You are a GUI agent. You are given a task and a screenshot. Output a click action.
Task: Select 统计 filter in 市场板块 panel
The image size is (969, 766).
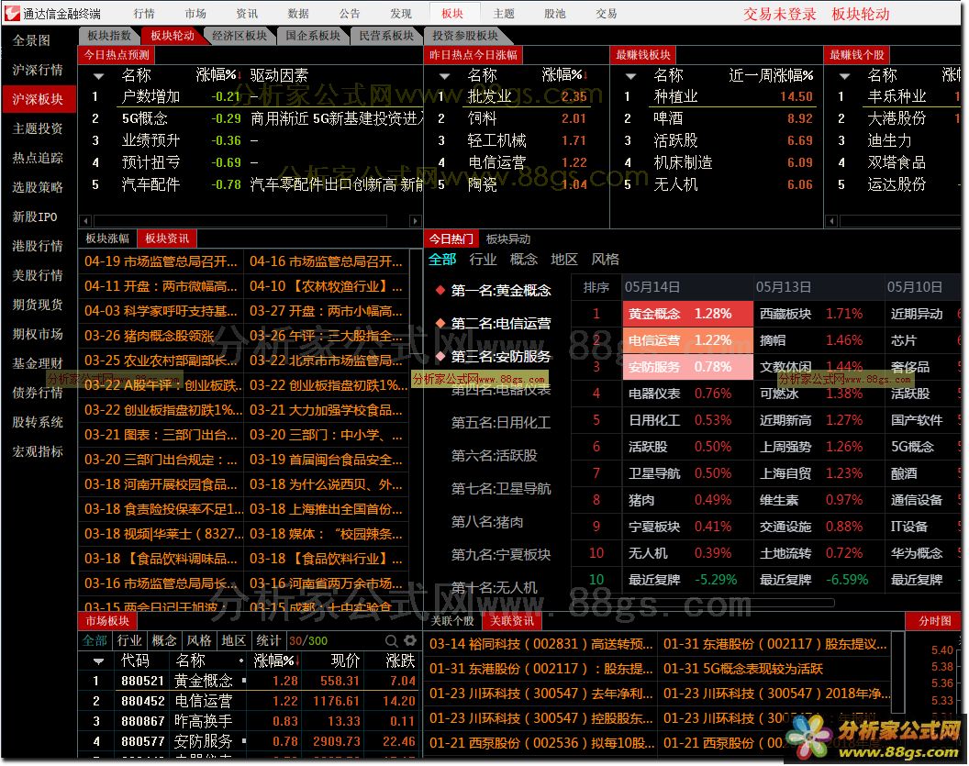tap(268, 640)
